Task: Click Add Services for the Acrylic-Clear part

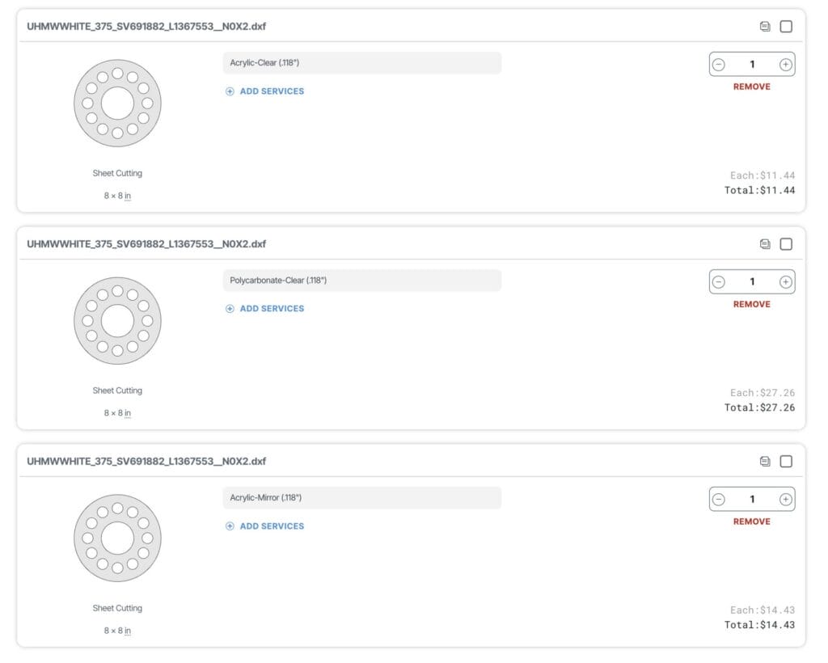Action: [x=272, y=91]
